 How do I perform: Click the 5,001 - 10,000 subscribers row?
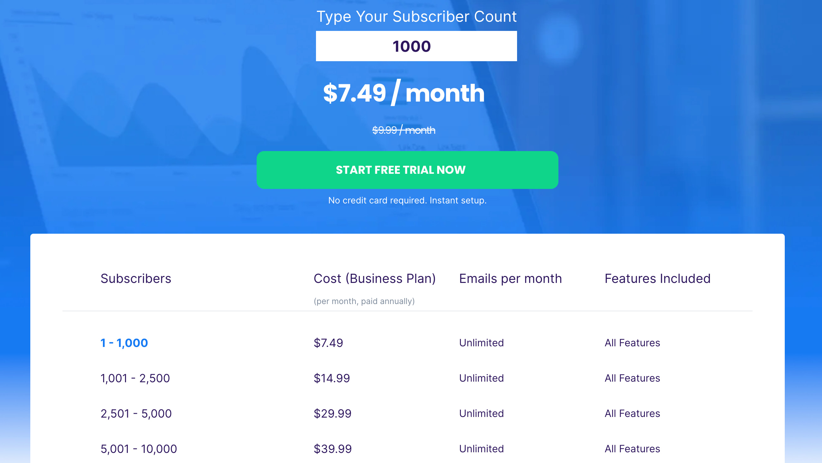(x=407, y=449)
